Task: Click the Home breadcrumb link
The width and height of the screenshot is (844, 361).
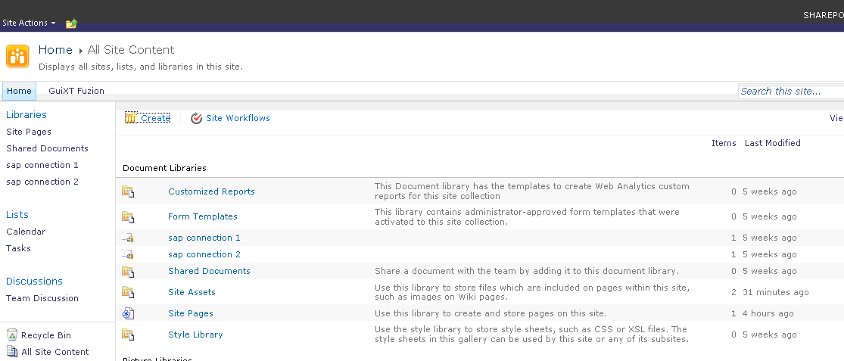Action: click(55, 50)
